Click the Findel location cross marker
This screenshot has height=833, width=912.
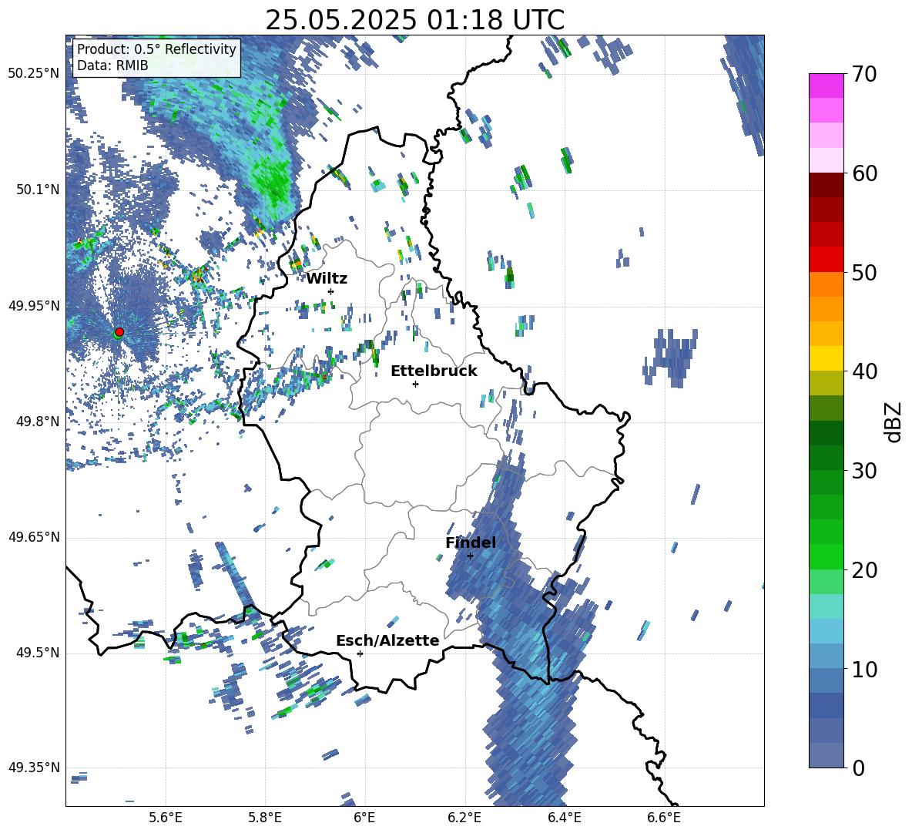pyautogui.click(x=470, y=556)
